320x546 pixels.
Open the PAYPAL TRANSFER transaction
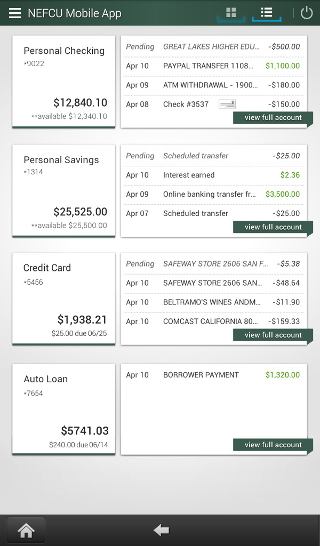point(213,66)
